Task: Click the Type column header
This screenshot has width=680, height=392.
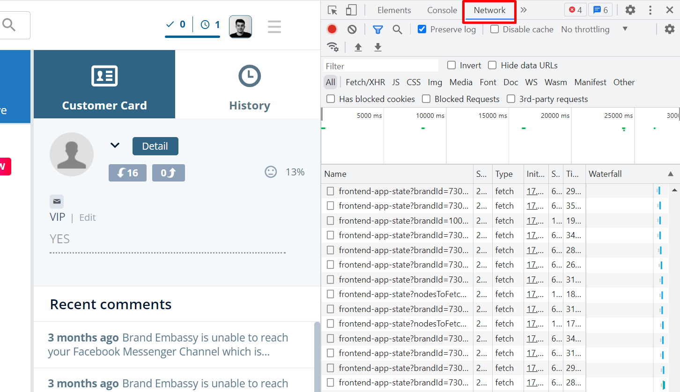Action: coord(507,174)
